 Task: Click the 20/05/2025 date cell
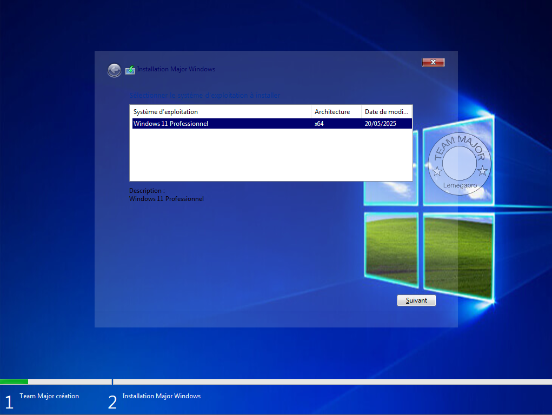click(380, 124)
